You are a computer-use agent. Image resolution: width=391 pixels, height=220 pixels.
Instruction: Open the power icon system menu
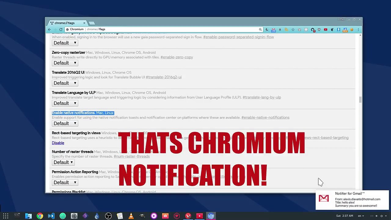pos(382,216)
